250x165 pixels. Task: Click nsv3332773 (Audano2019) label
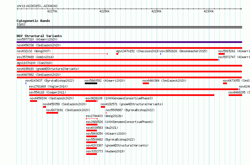105,151
